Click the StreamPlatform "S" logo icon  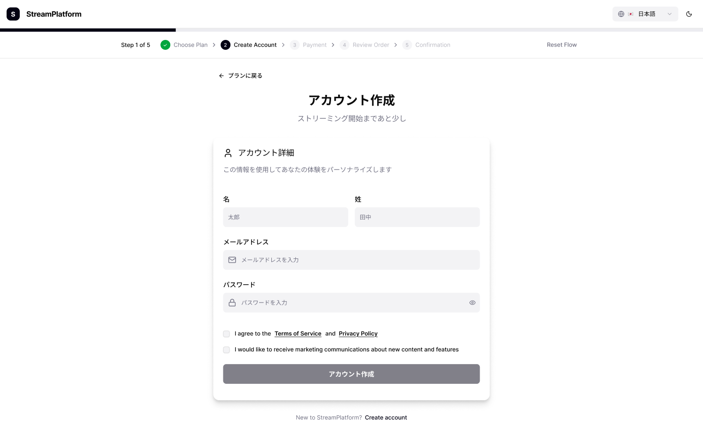point(13,14)
